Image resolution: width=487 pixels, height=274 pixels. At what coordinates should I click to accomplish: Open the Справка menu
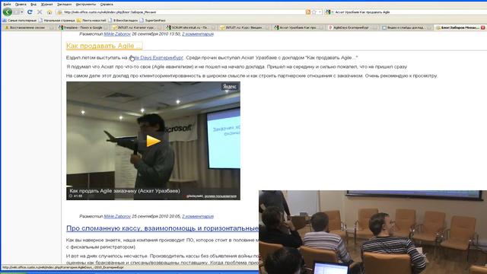[107, 5]
